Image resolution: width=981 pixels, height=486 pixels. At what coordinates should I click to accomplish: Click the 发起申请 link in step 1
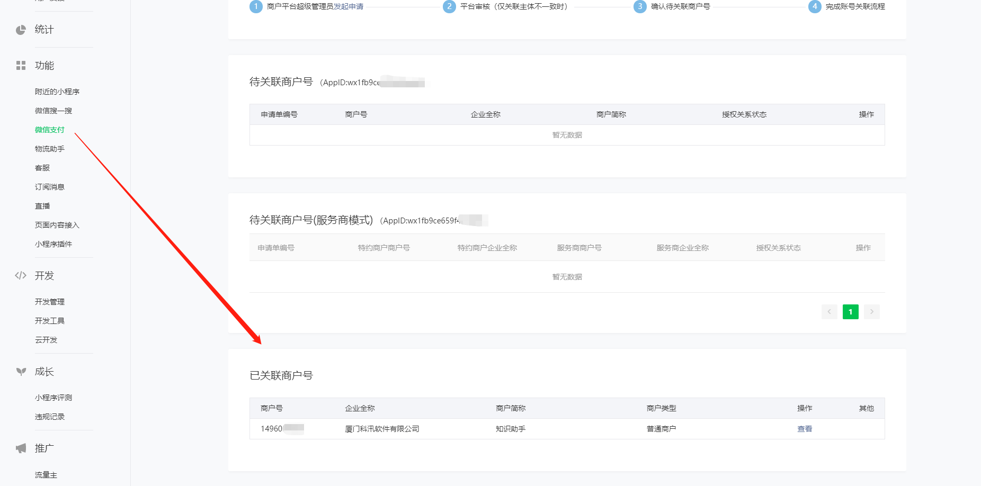coord(349,6)
